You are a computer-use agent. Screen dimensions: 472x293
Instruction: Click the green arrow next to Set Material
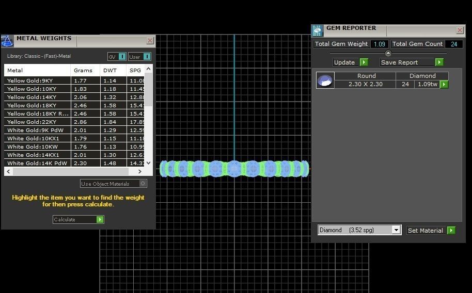coord(451,231)
